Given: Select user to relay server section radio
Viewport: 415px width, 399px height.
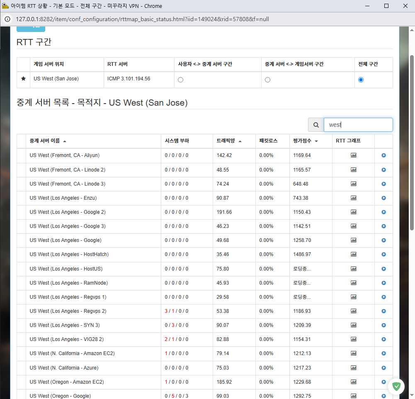Looking at the screenshot, I should point(180,80).
